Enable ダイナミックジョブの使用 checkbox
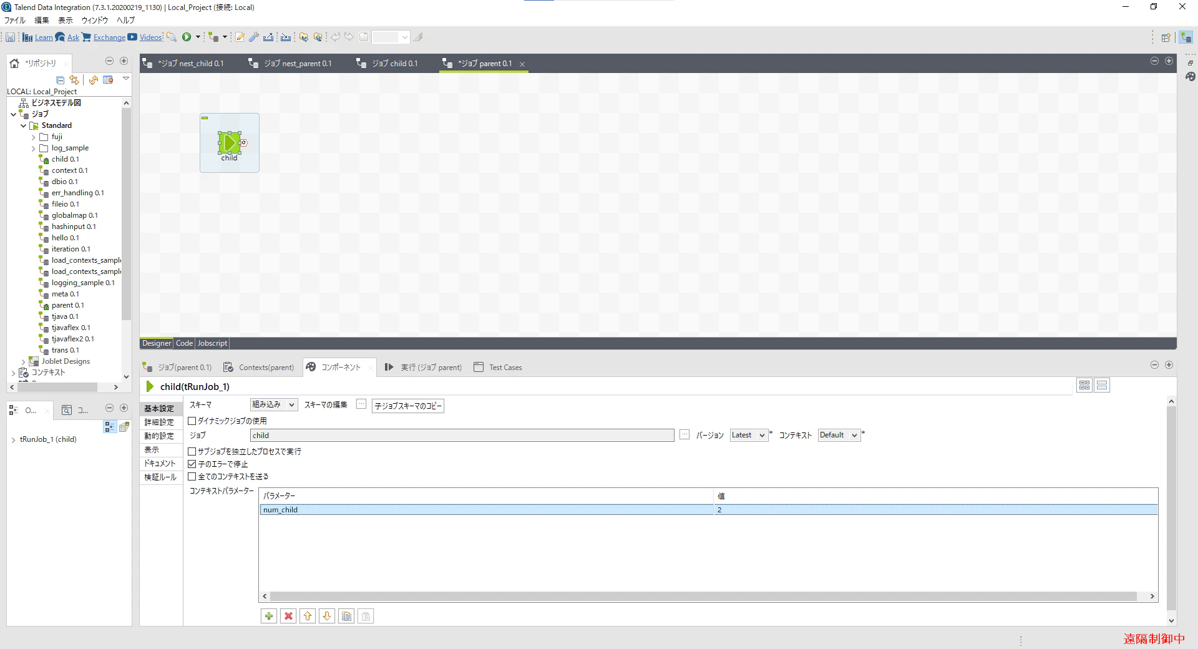This screenshot has height=649, width=1198. (192, 421)
